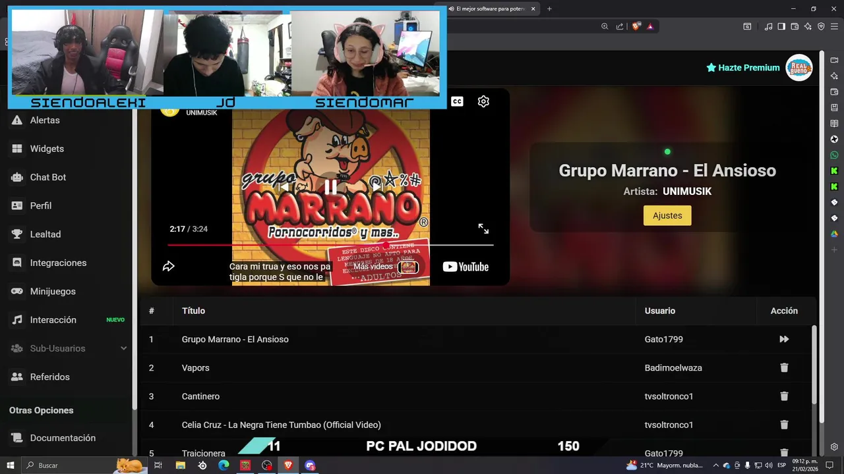844x474 pixels.
Task: Click the user name Badimoelwaza
Action: (x=673, y=368)
